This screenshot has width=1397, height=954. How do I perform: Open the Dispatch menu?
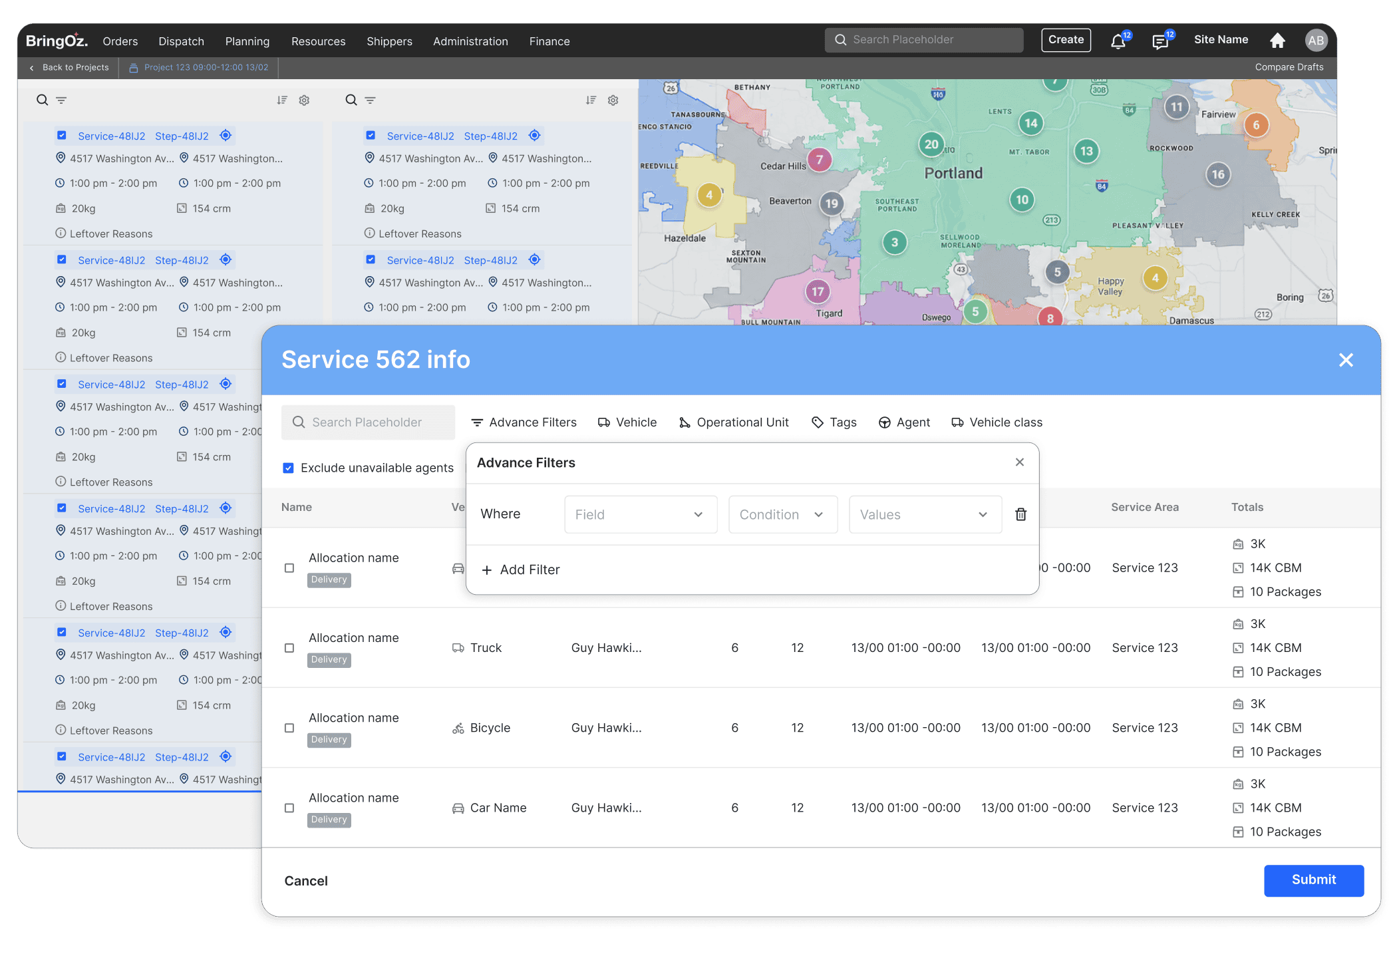pos(181,41)
